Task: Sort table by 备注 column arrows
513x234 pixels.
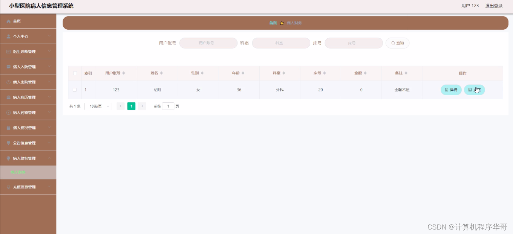Action: click(x=406, y=73)
